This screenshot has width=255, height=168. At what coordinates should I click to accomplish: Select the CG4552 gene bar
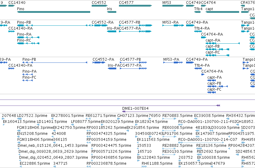click(x=99, y=6)
